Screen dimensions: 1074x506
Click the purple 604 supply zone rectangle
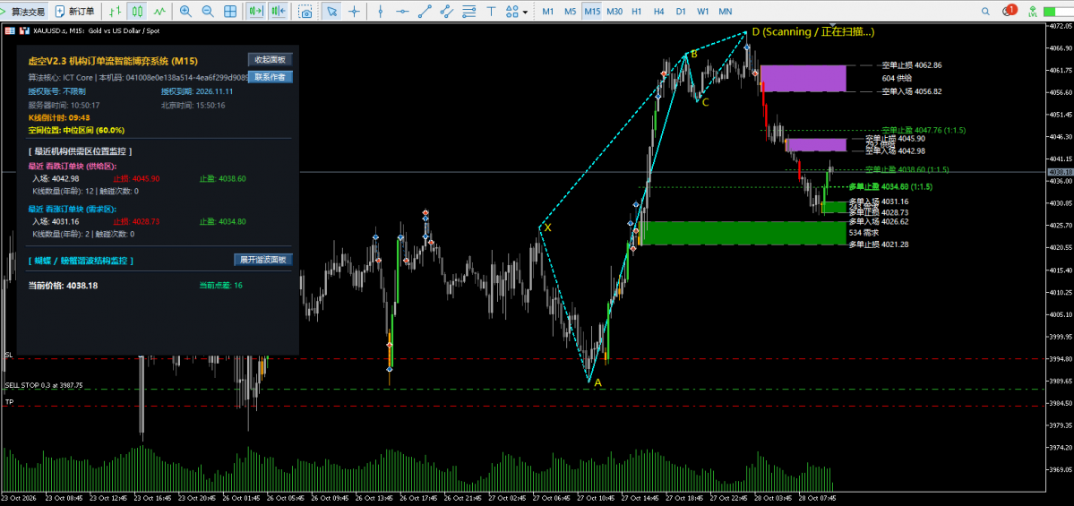[x=803, y=78]
